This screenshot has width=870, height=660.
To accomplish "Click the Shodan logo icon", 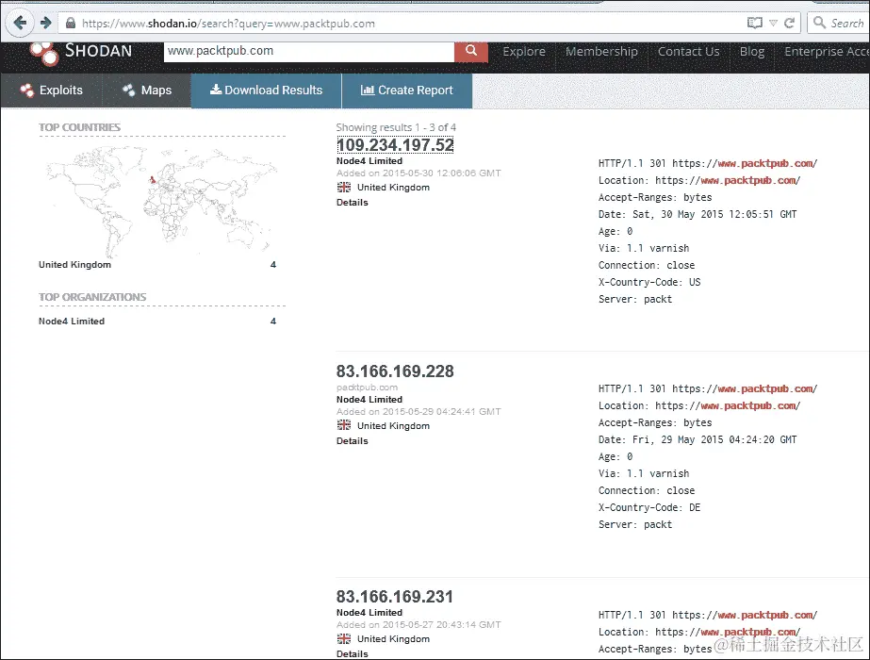I will [44, 54].
